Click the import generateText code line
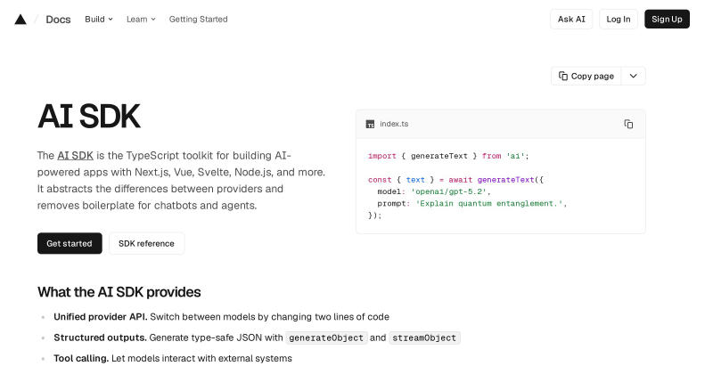This screenshot has width=713, height=374. 448,156
